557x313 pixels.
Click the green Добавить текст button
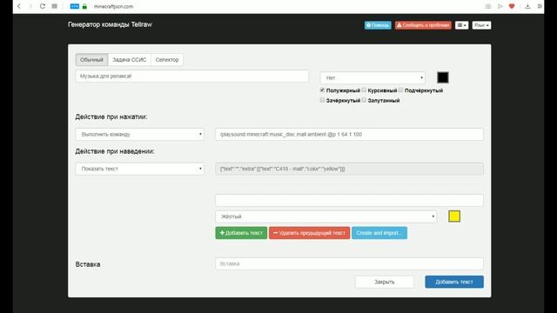tap(241, 233)
